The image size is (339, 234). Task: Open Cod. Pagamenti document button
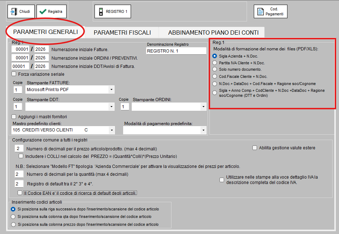(x=270, y=11)
